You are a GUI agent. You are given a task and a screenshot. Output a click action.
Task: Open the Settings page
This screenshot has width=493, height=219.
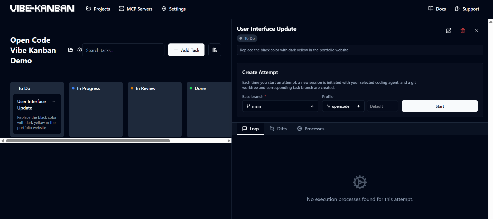pos(174,9)
